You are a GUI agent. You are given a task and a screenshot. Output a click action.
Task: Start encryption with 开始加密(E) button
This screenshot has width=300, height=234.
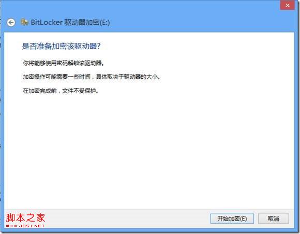click(x=232, y=218)
